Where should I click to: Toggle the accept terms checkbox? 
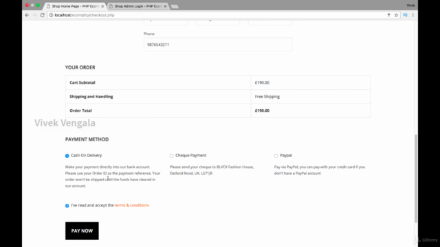pyautogui.click(x=67, y=206)
